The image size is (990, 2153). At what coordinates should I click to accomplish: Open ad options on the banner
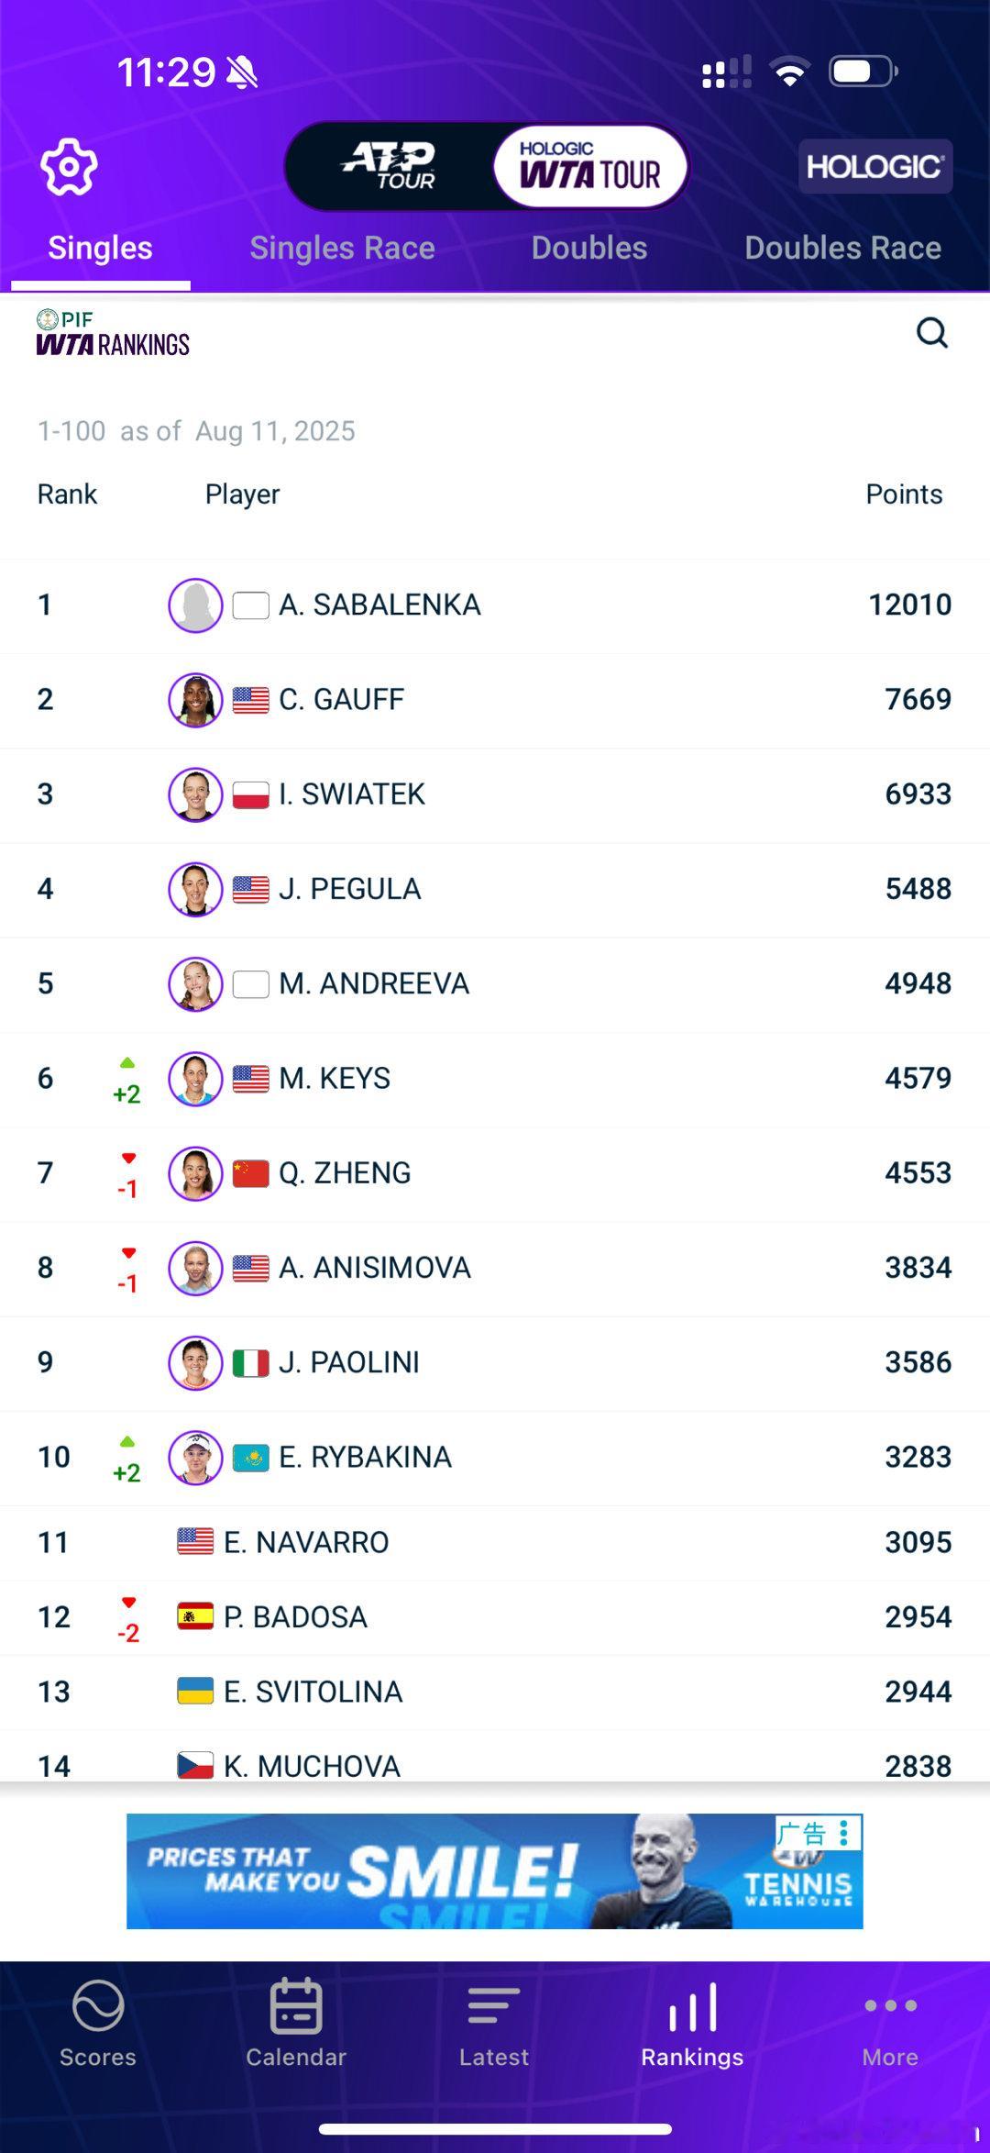coord(844,1832)
